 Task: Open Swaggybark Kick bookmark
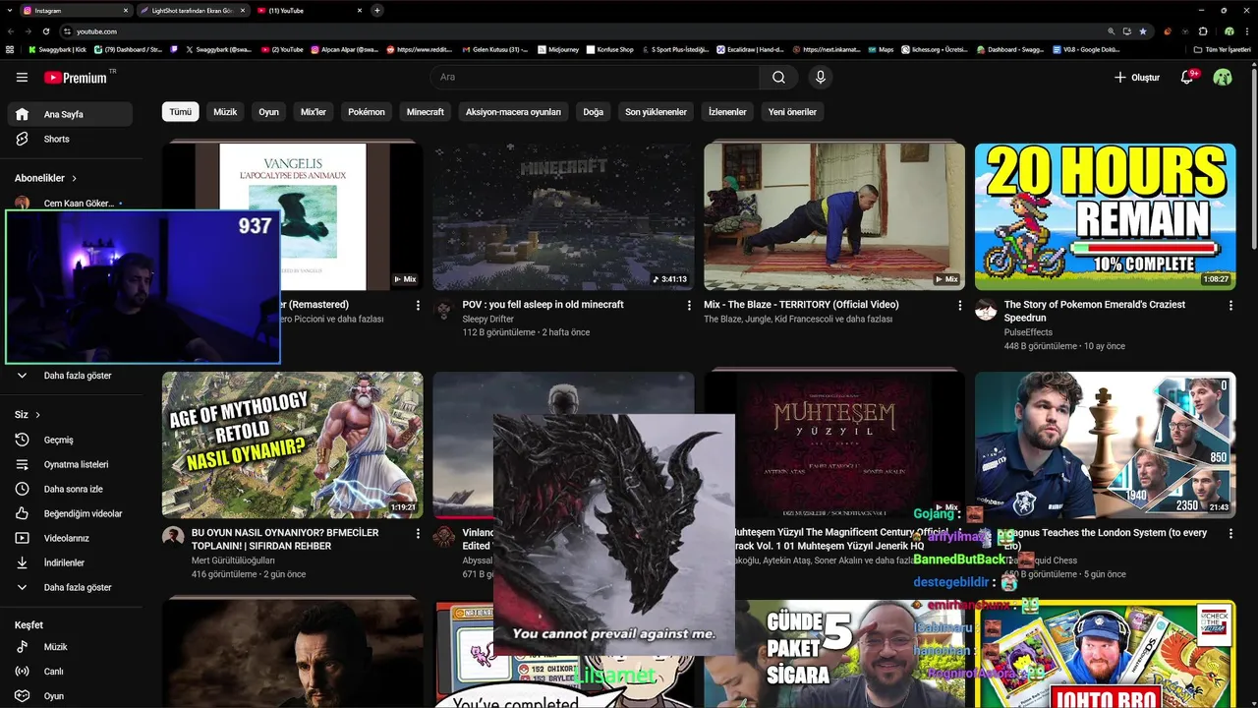click(x=56, y=49)
